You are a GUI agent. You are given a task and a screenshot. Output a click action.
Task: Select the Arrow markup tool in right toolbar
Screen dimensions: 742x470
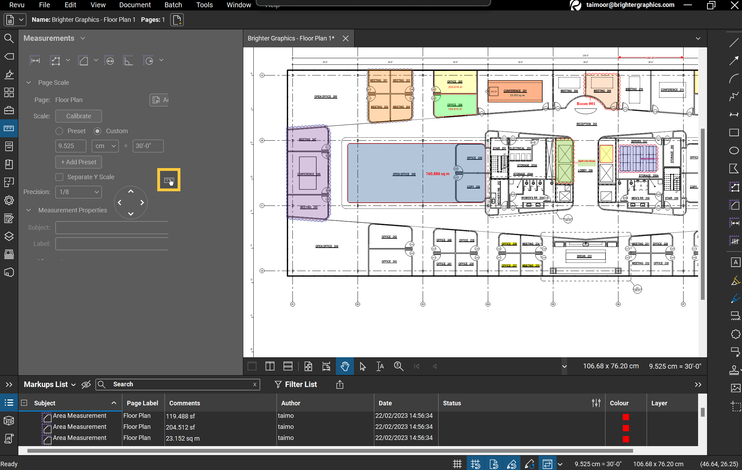pos(734,61)
